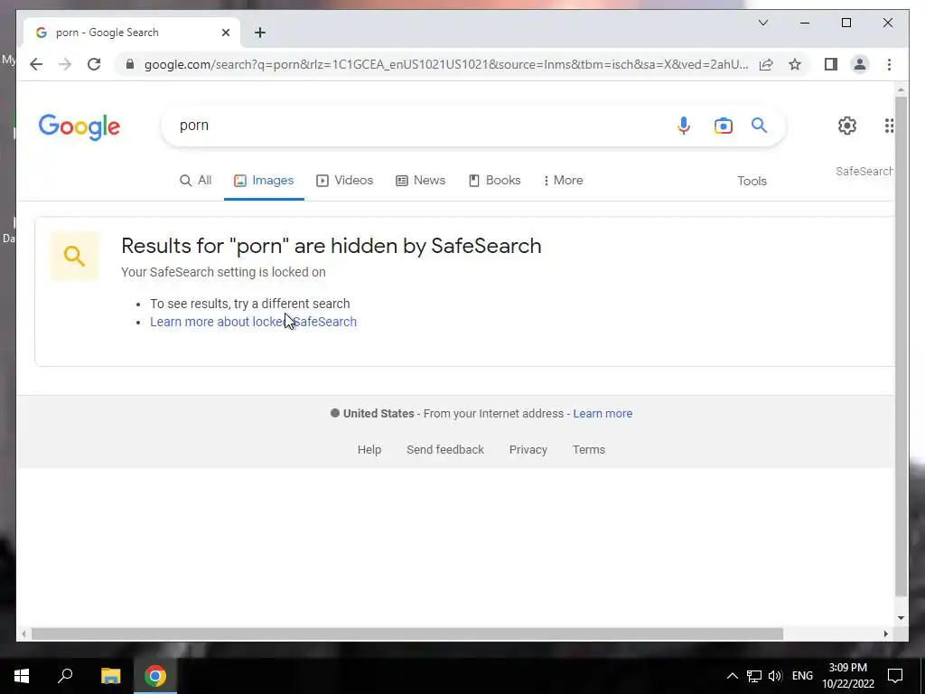
Task: Click Send feedback in footer
Action: [x=444, y=450]
